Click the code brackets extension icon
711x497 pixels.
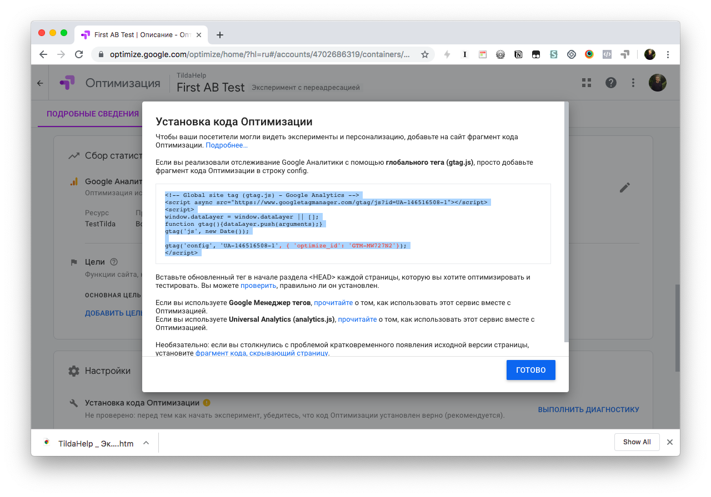607,54
